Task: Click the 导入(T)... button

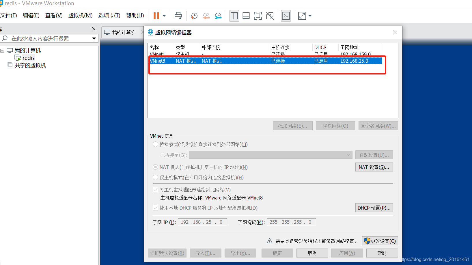Action: (205, 253)
